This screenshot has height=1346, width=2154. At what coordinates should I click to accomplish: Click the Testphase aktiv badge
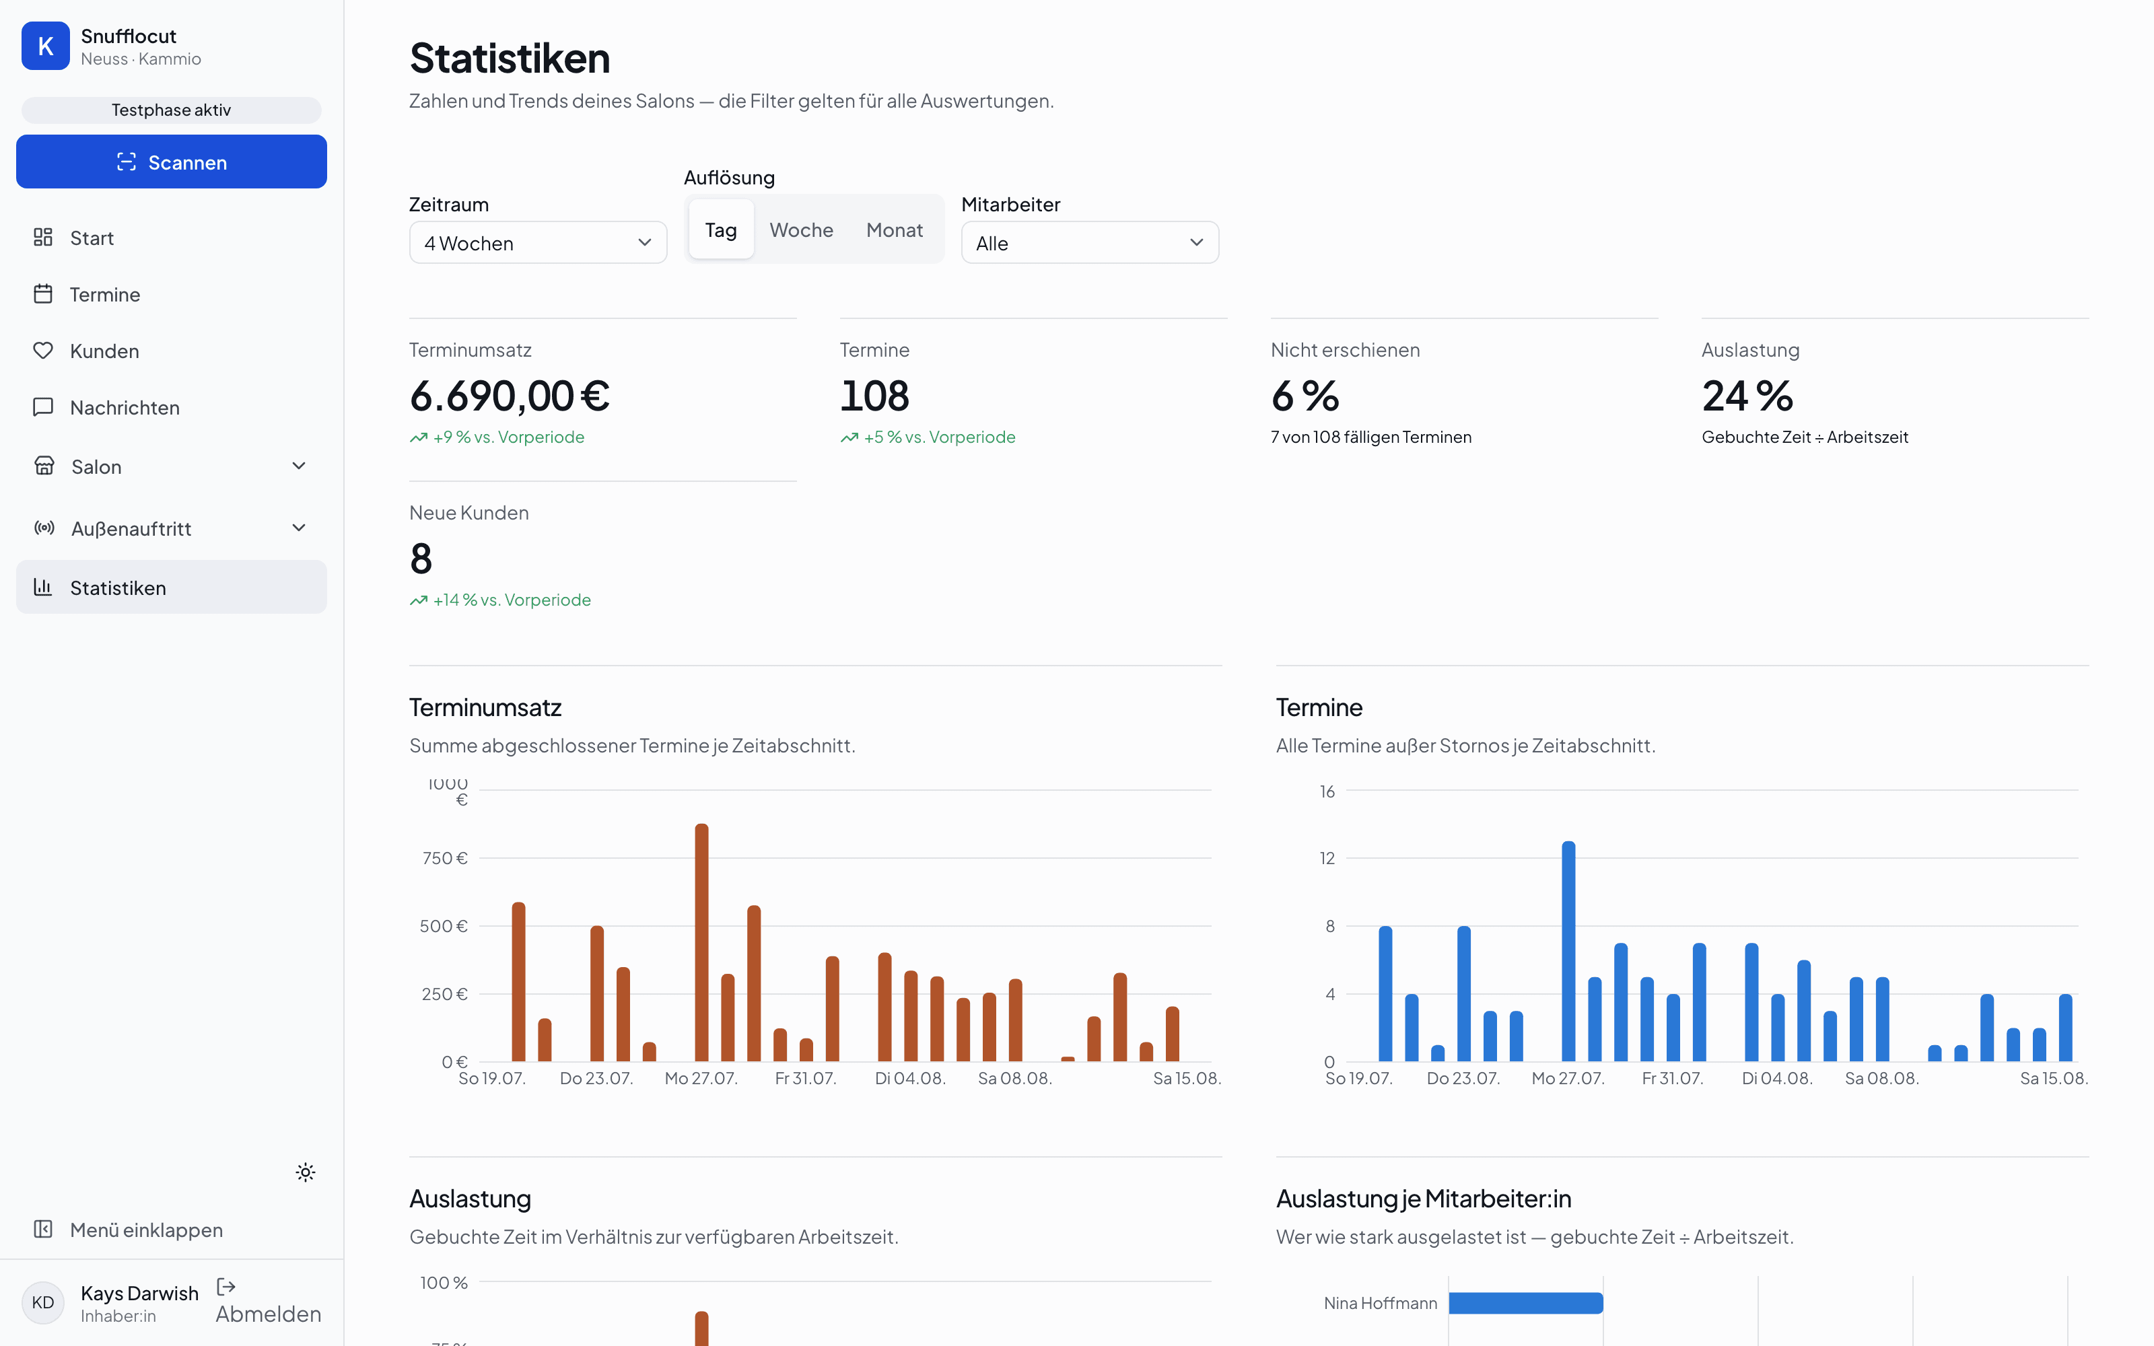172,110
